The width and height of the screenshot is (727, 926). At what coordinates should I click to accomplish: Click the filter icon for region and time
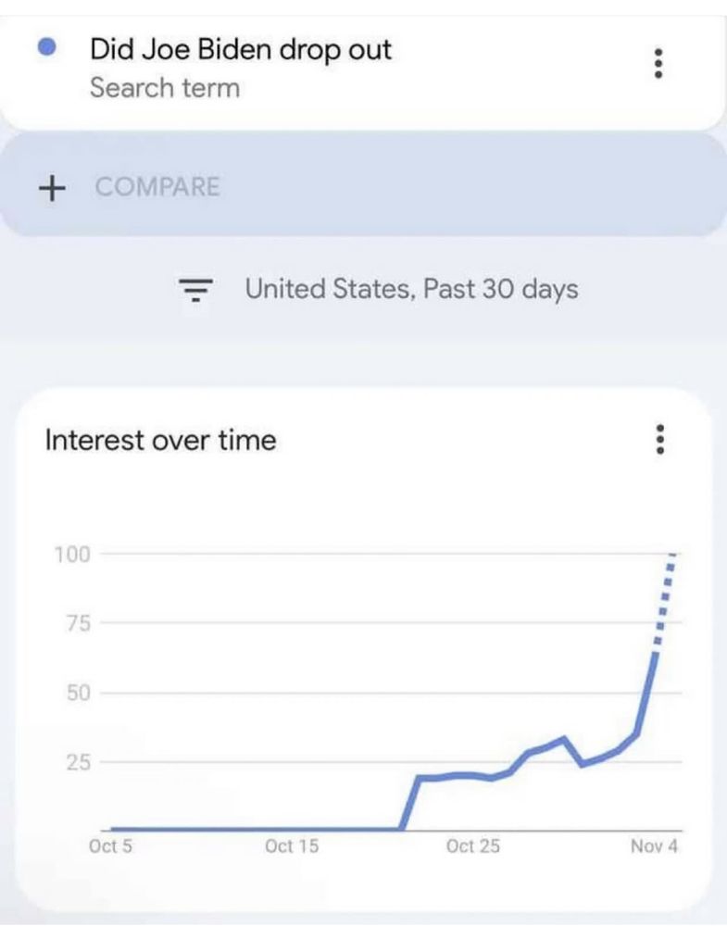(x=195, y=289)
